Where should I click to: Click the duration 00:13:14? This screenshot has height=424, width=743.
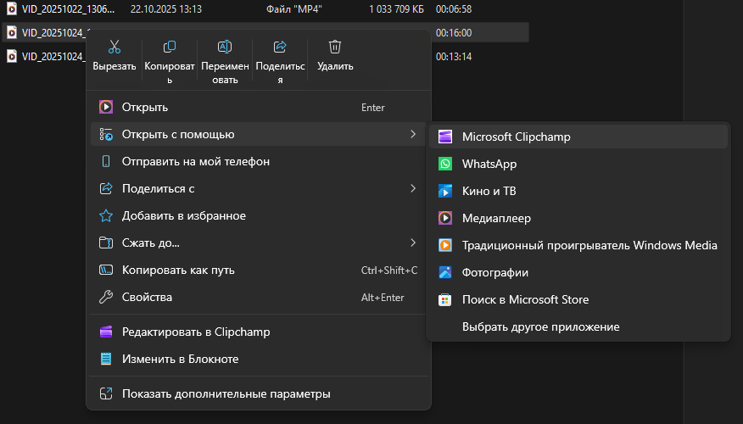(x=454, y=56)
